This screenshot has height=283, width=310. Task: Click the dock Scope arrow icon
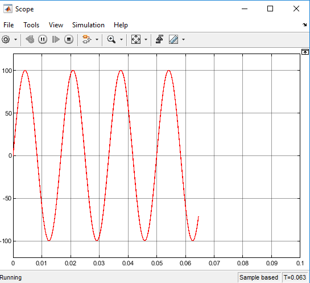point(304,24)
